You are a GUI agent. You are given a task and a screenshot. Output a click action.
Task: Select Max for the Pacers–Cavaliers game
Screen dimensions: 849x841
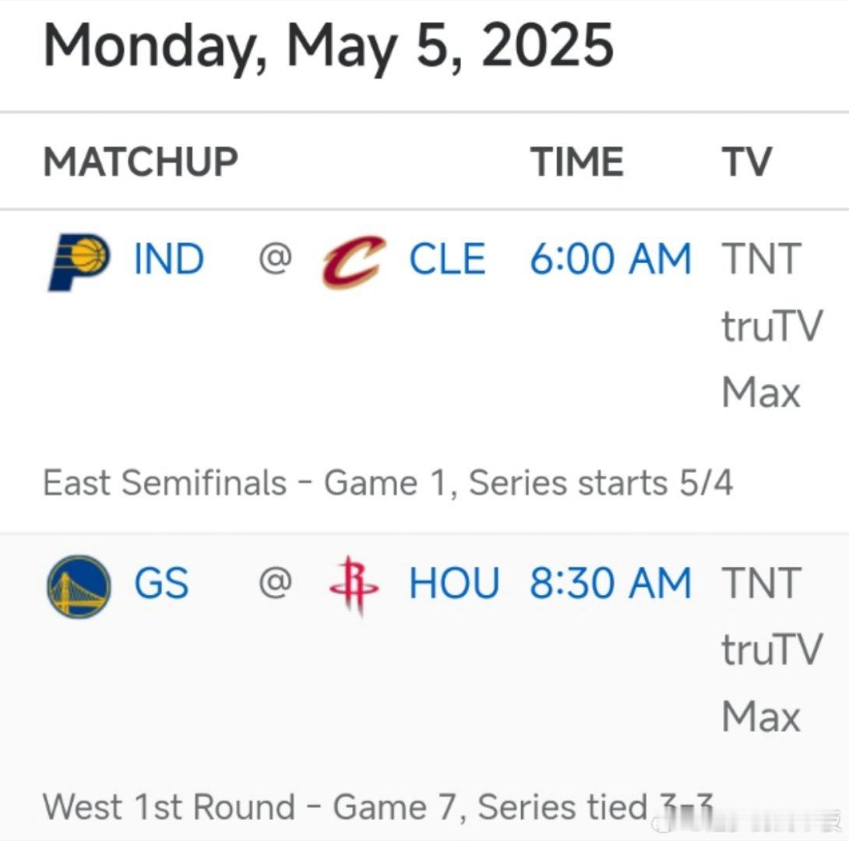pos(761,392)
